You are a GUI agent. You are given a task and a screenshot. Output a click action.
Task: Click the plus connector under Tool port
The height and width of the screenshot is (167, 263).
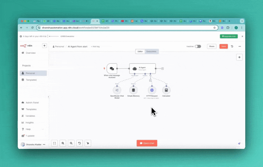150,80
